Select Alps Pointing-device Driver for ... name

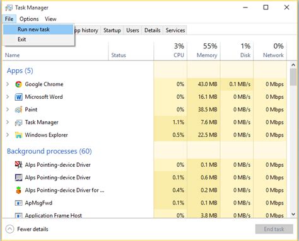click(x=64, y=190)
